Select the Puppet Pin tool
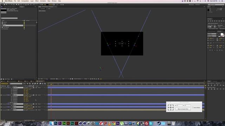 [x=34, y=5]
